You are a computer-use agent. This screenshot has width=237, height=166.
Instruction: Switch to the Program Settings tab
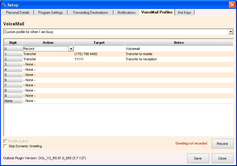point(51,12)
